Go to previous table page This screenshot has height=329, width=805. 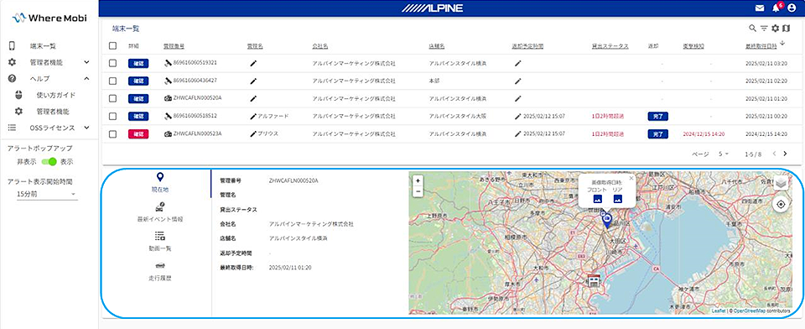click(774, 154)
